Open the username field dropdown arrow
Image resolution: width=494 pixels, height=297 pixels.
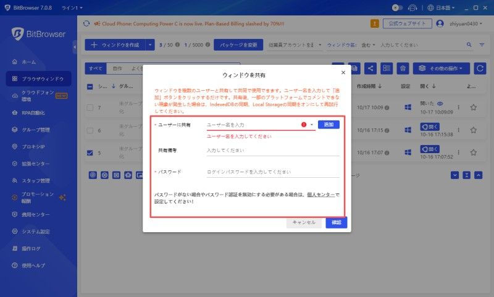pyautogui.click(x=312, y=125)
